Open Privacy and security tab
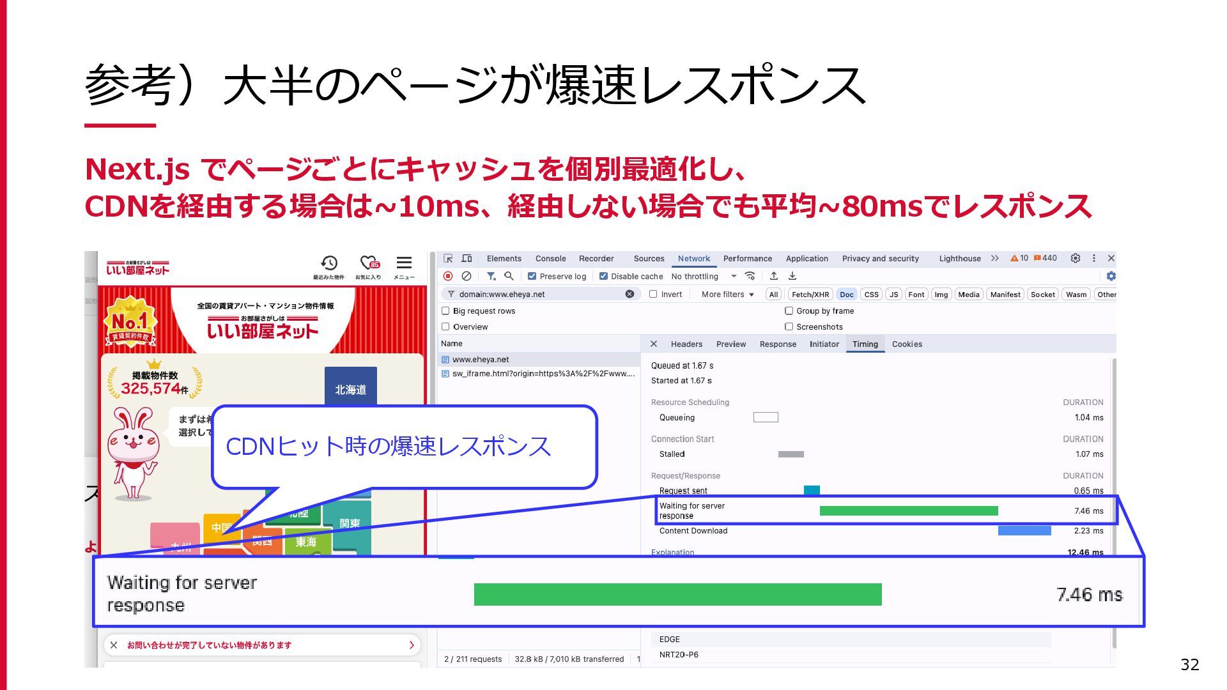Viewport: 1227px width, 690px height. 880,258
